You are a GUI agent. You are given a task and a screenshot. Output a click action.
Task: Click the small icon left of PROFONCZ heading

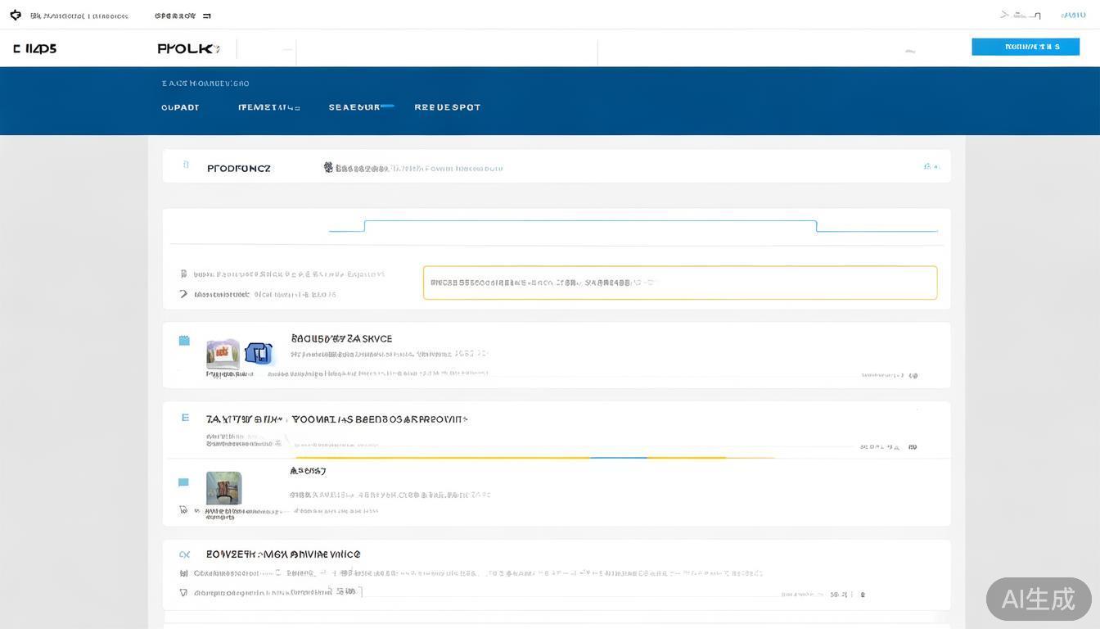(186, 165)
